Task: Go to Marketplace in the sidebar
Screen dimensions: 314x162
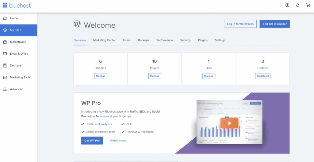Action: pyautogui.click(x=18, y=42)
